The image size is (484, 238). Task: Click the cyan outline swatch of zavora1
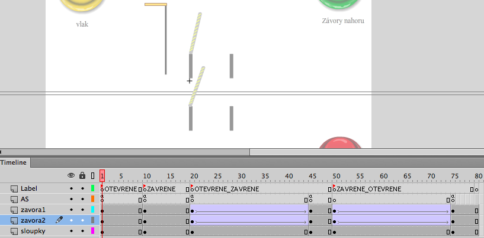[x=92, y=210]
